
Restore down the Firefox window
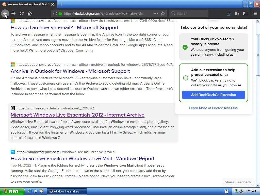click(251, 4)
